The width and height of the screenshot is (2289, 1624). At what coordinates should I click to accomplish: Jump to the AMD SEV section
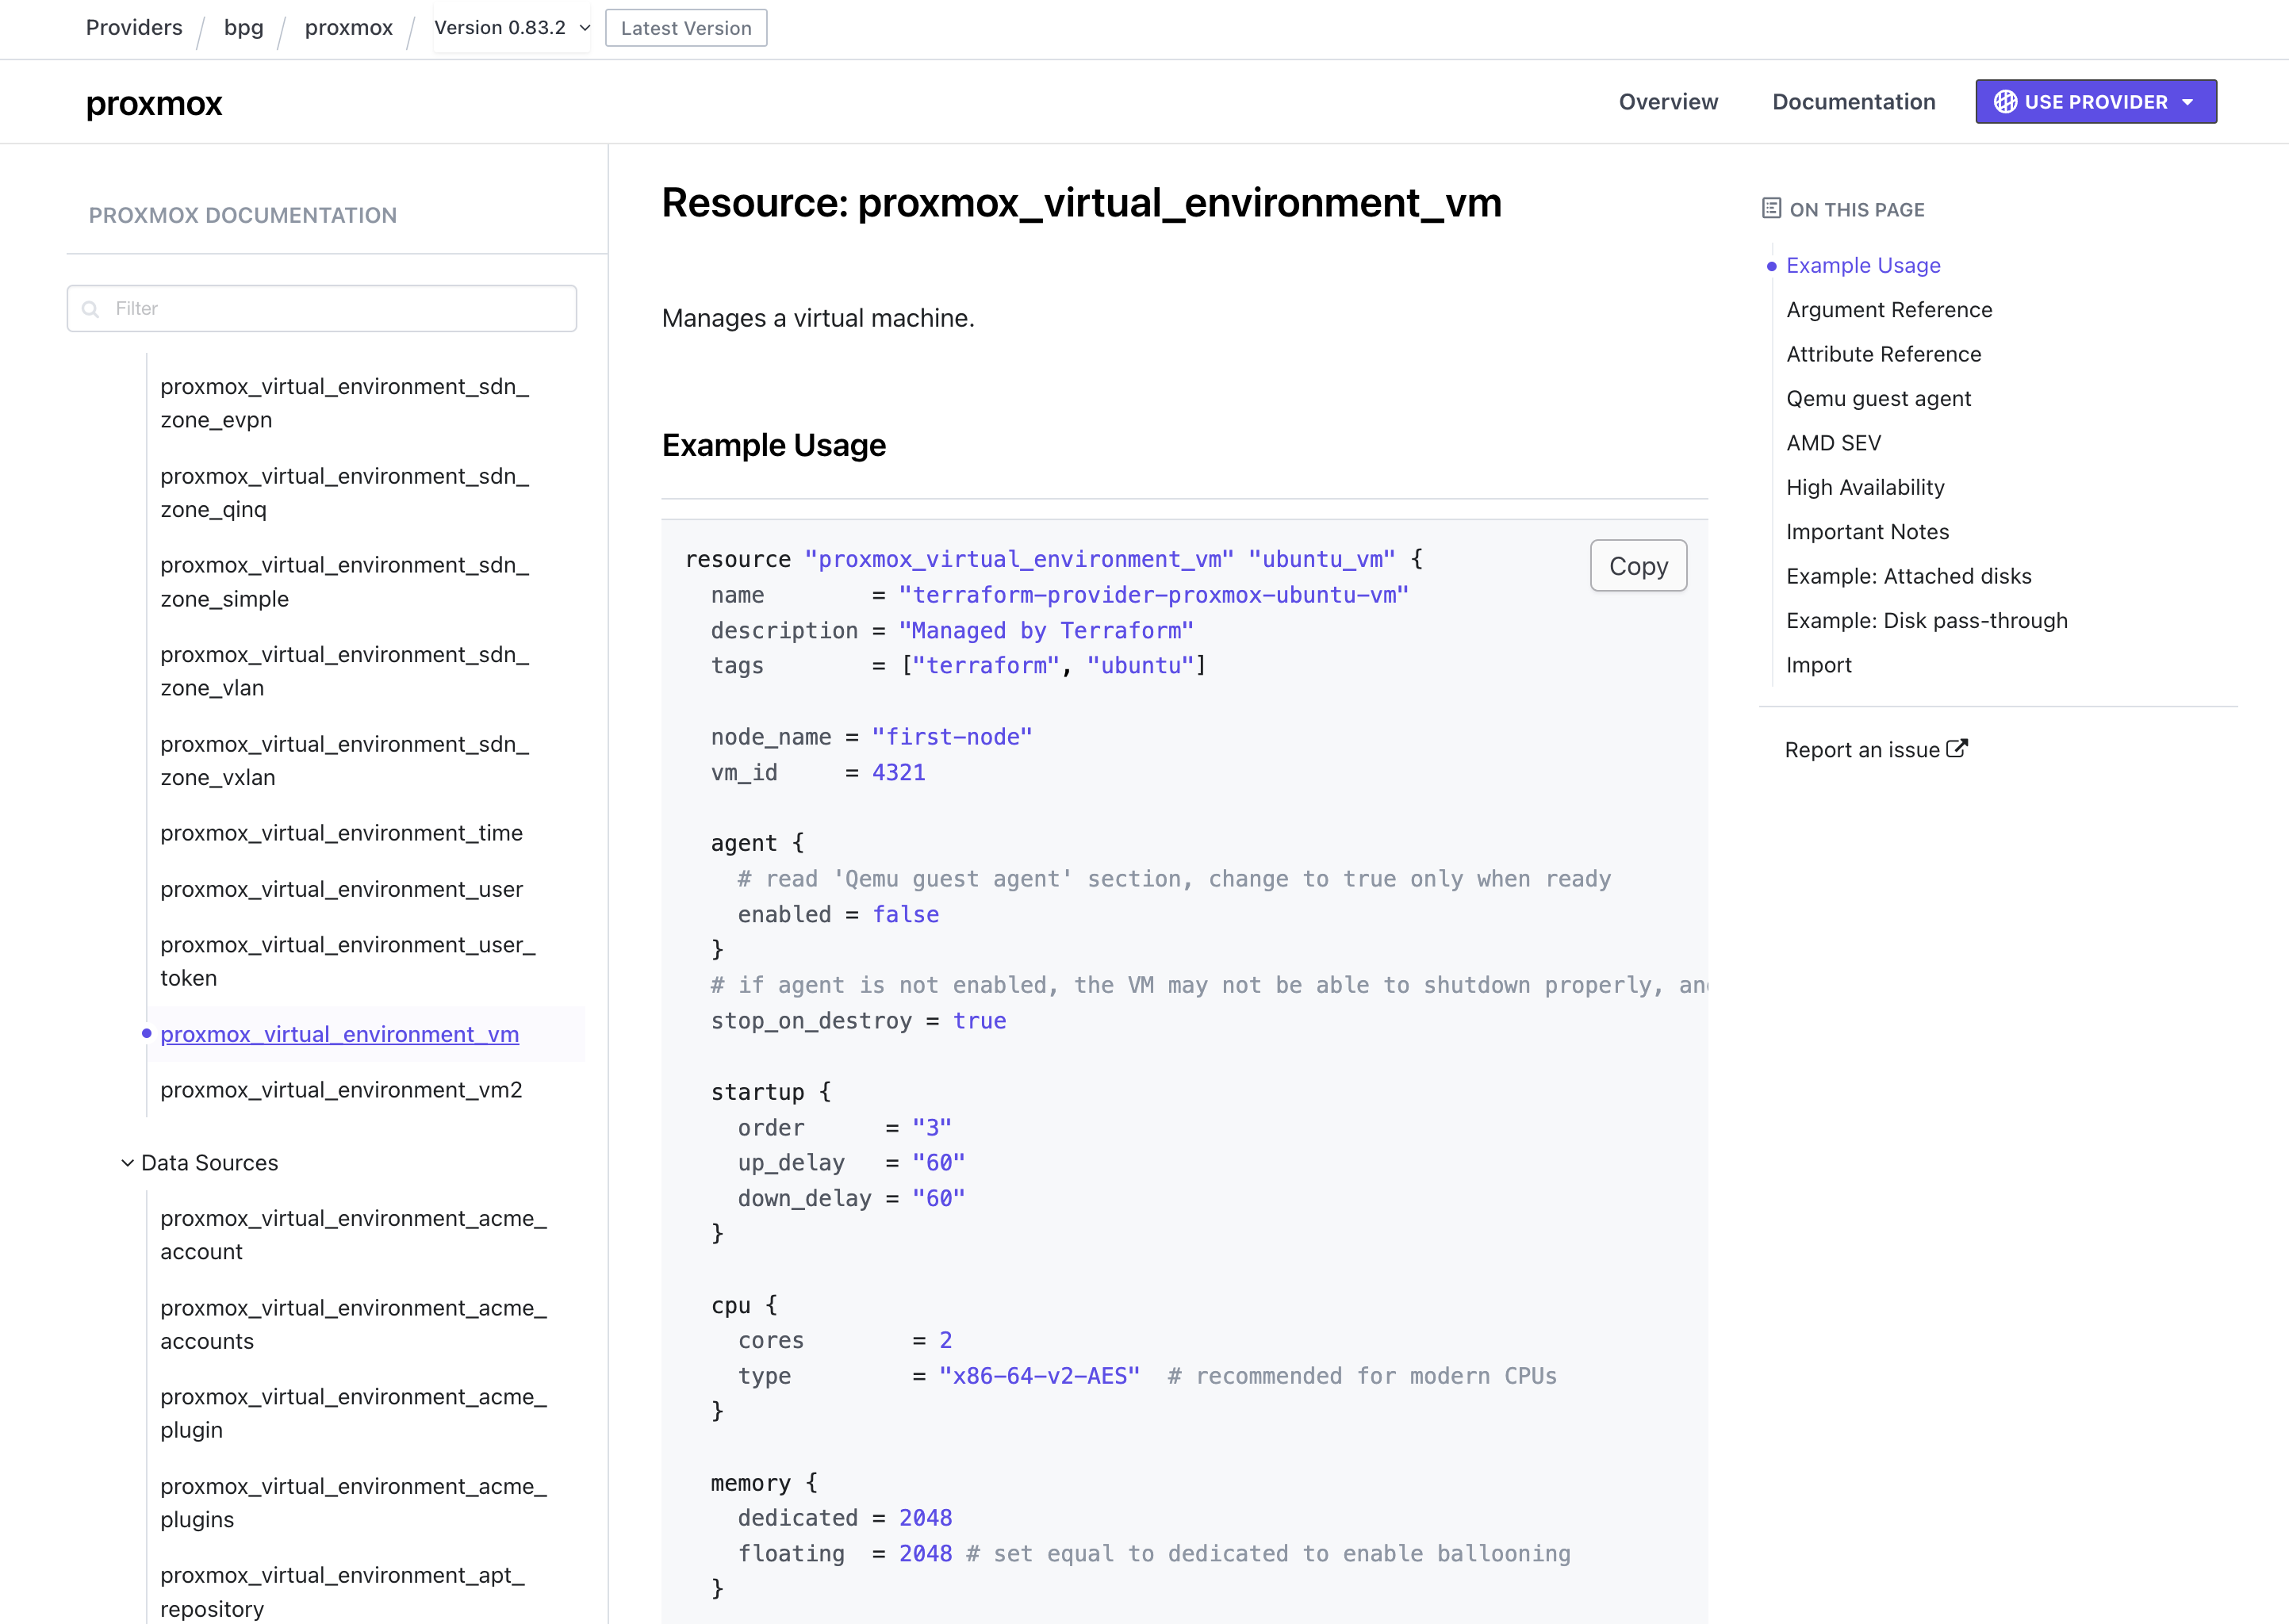(1833, 442)
